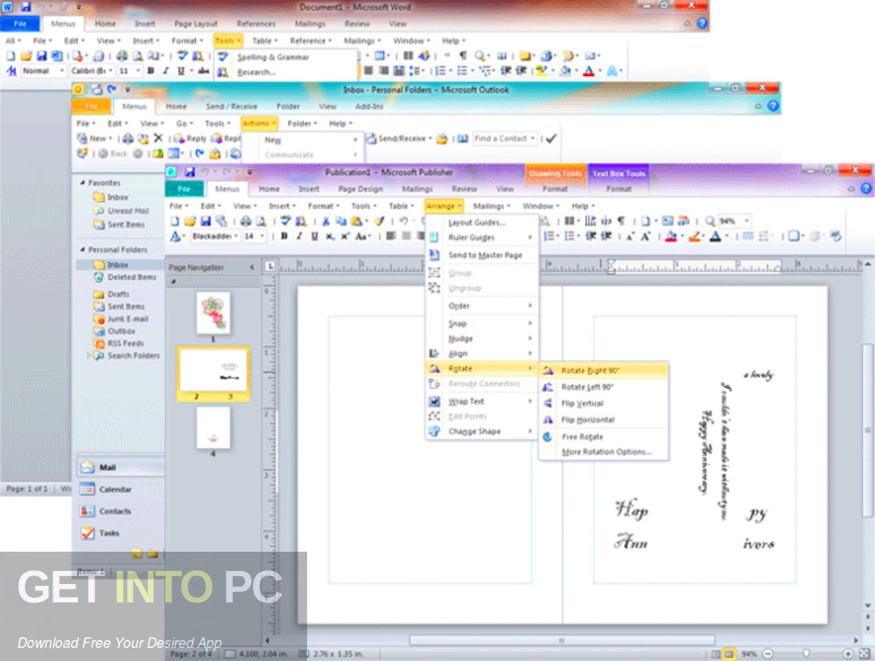Click the Spelling check icon in Publisher's toolbar
Image resolution: width=875 pixels, height=661 pixels.
pos(285,221)
